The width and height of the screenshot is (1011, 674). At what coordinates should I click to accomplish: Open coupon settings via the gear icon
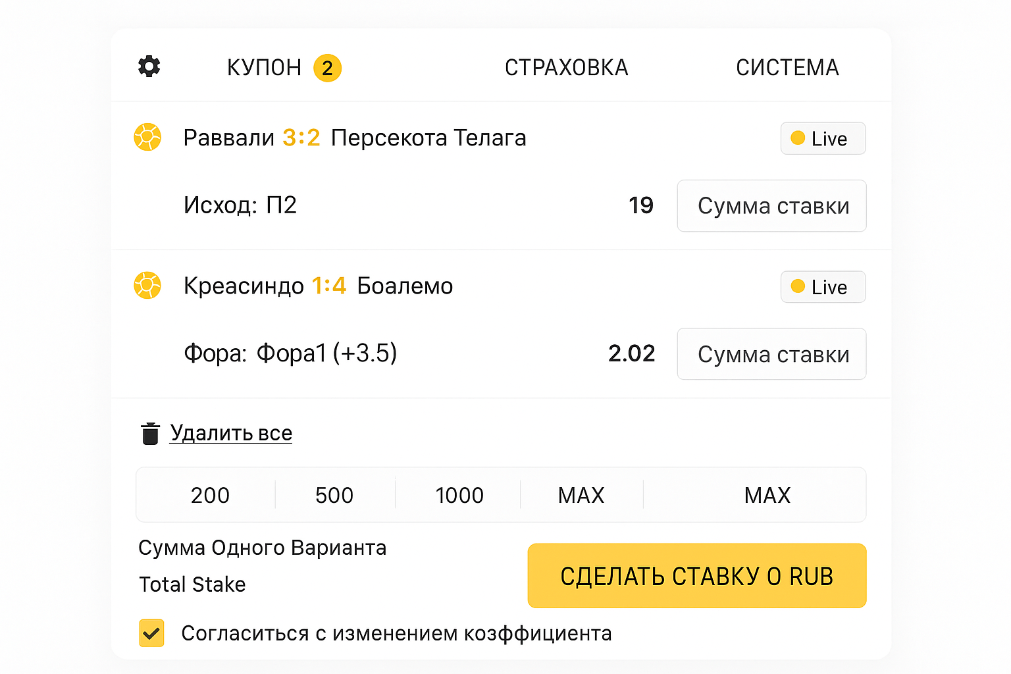click(x=149, y=66)
